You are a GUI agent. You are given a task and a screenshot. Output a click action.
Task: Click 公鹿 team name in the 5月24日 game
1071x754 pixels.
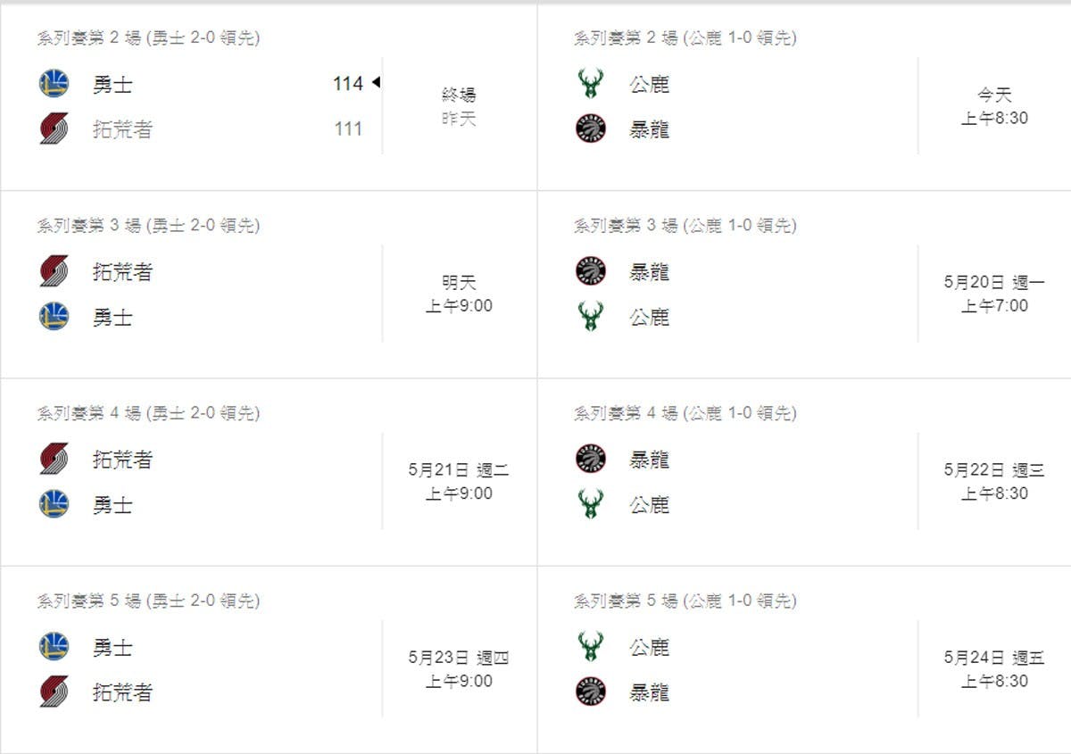tap(649, 647)
